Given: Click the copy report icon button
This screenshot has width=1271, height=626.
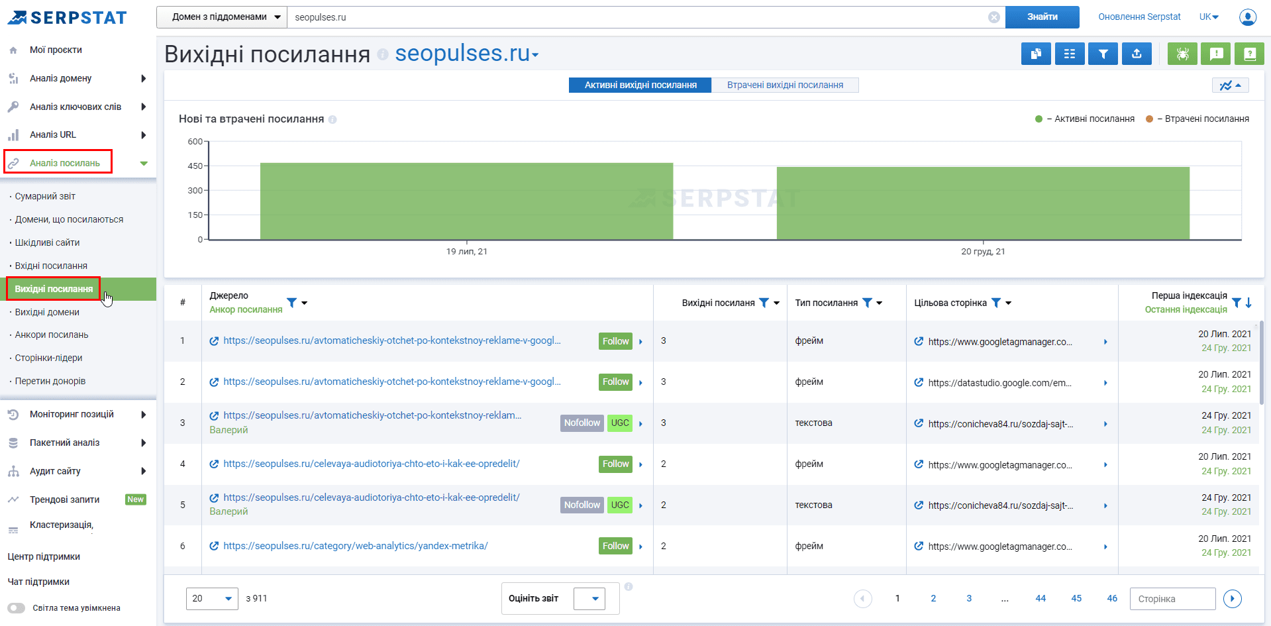Looking at the screenshot, I should [x=1036, y=54].
